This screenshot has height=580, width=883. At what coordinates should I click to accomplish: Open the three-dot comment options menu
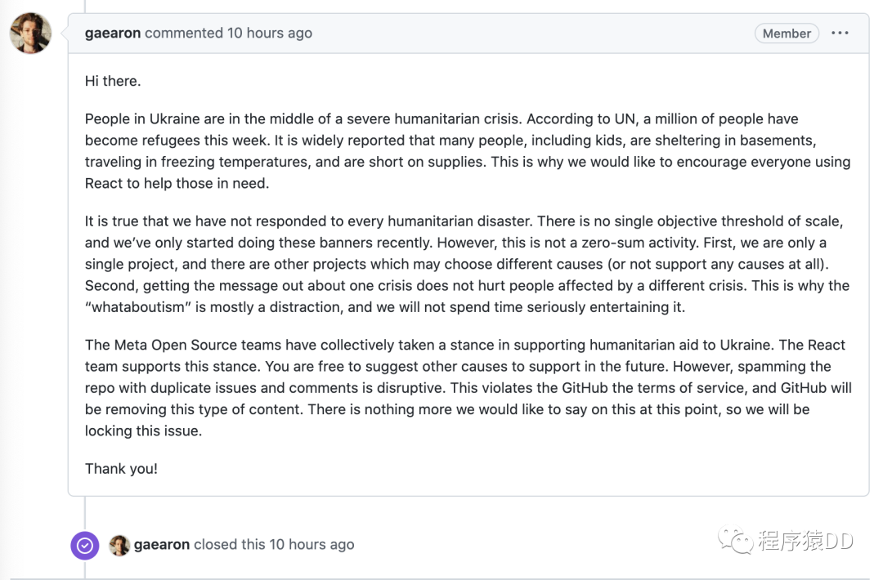pos(840,33)
